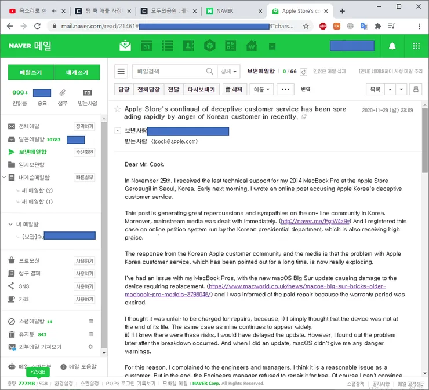Click 전체답장 reply-all button

tap(148, 89)
